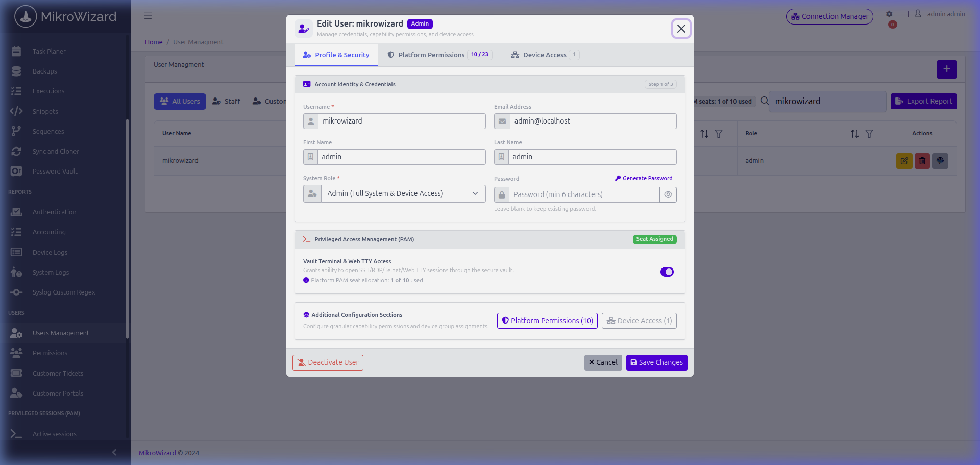
Task: Open Connection Manager
Action: coord(829,16)
